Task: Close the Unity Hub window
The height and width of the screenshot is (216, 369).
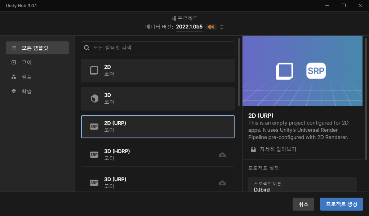Action: (360, 5)
